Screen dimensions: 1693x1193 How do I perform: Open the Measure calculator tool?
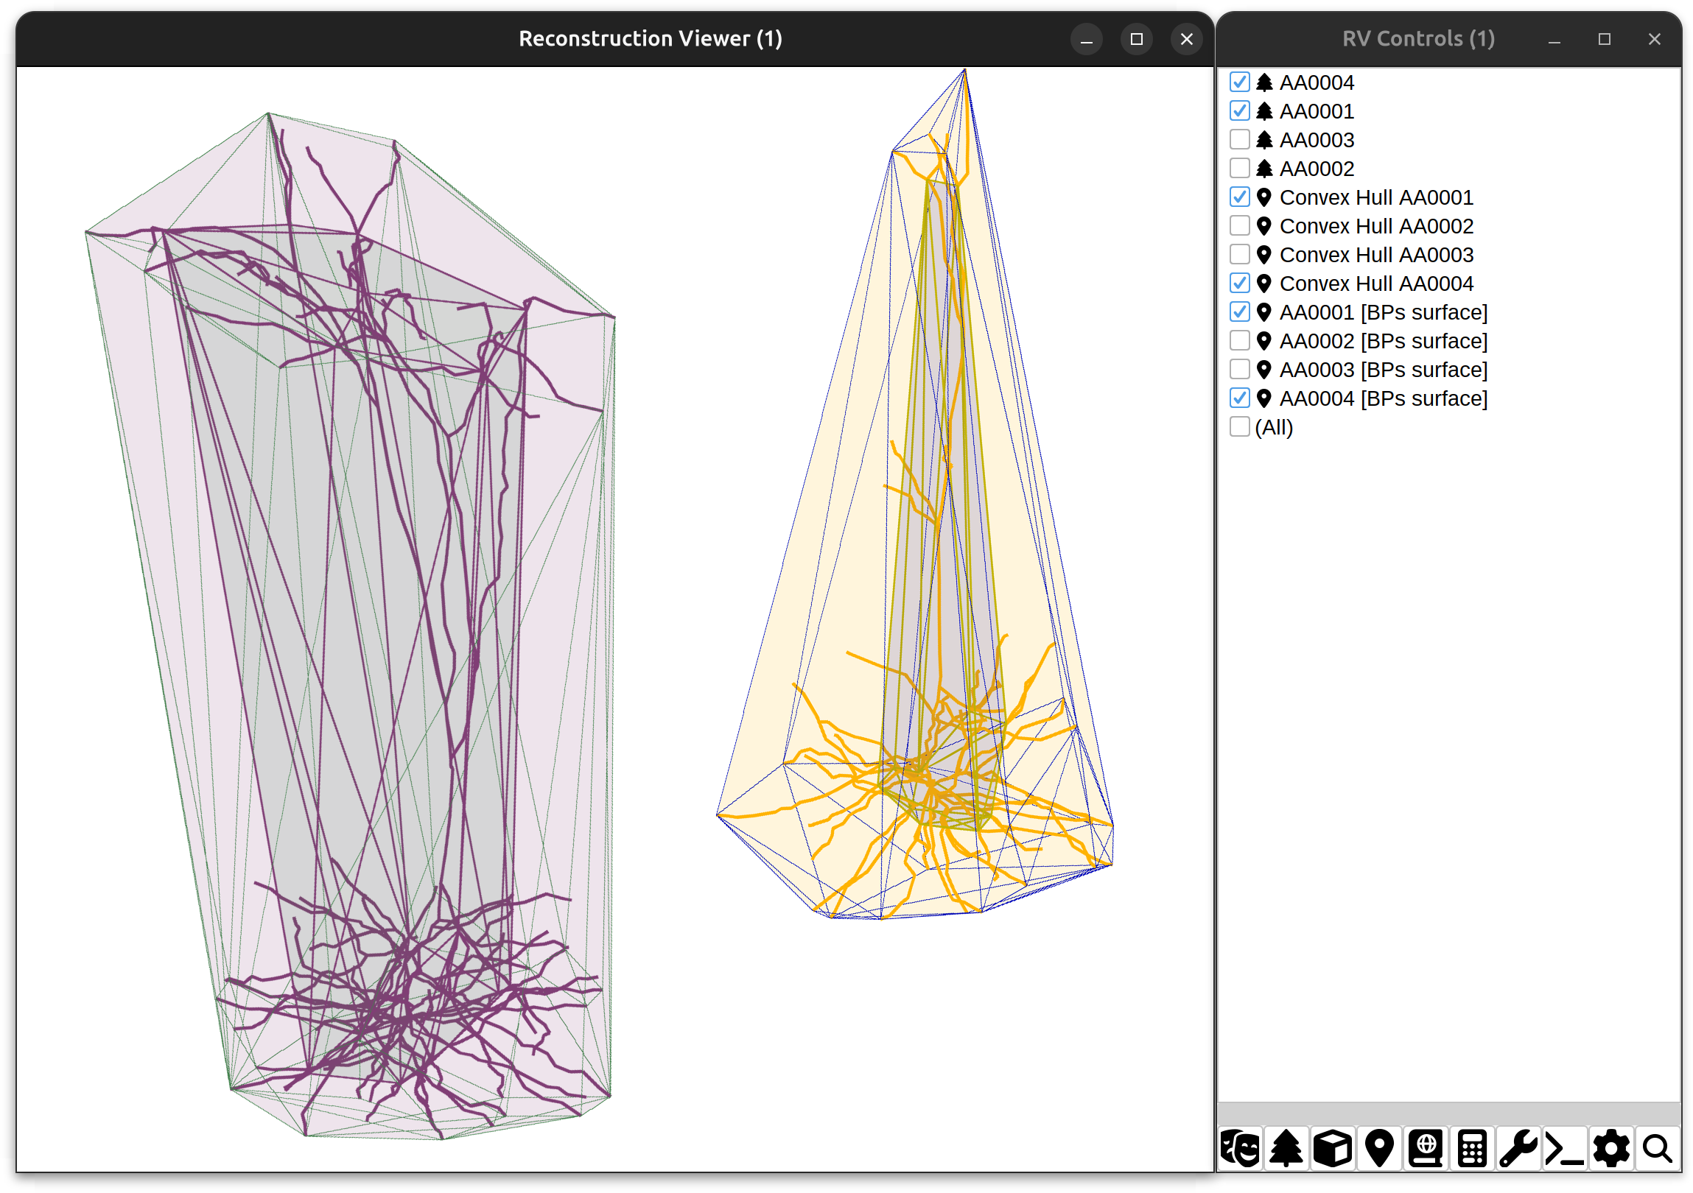1473,1148
